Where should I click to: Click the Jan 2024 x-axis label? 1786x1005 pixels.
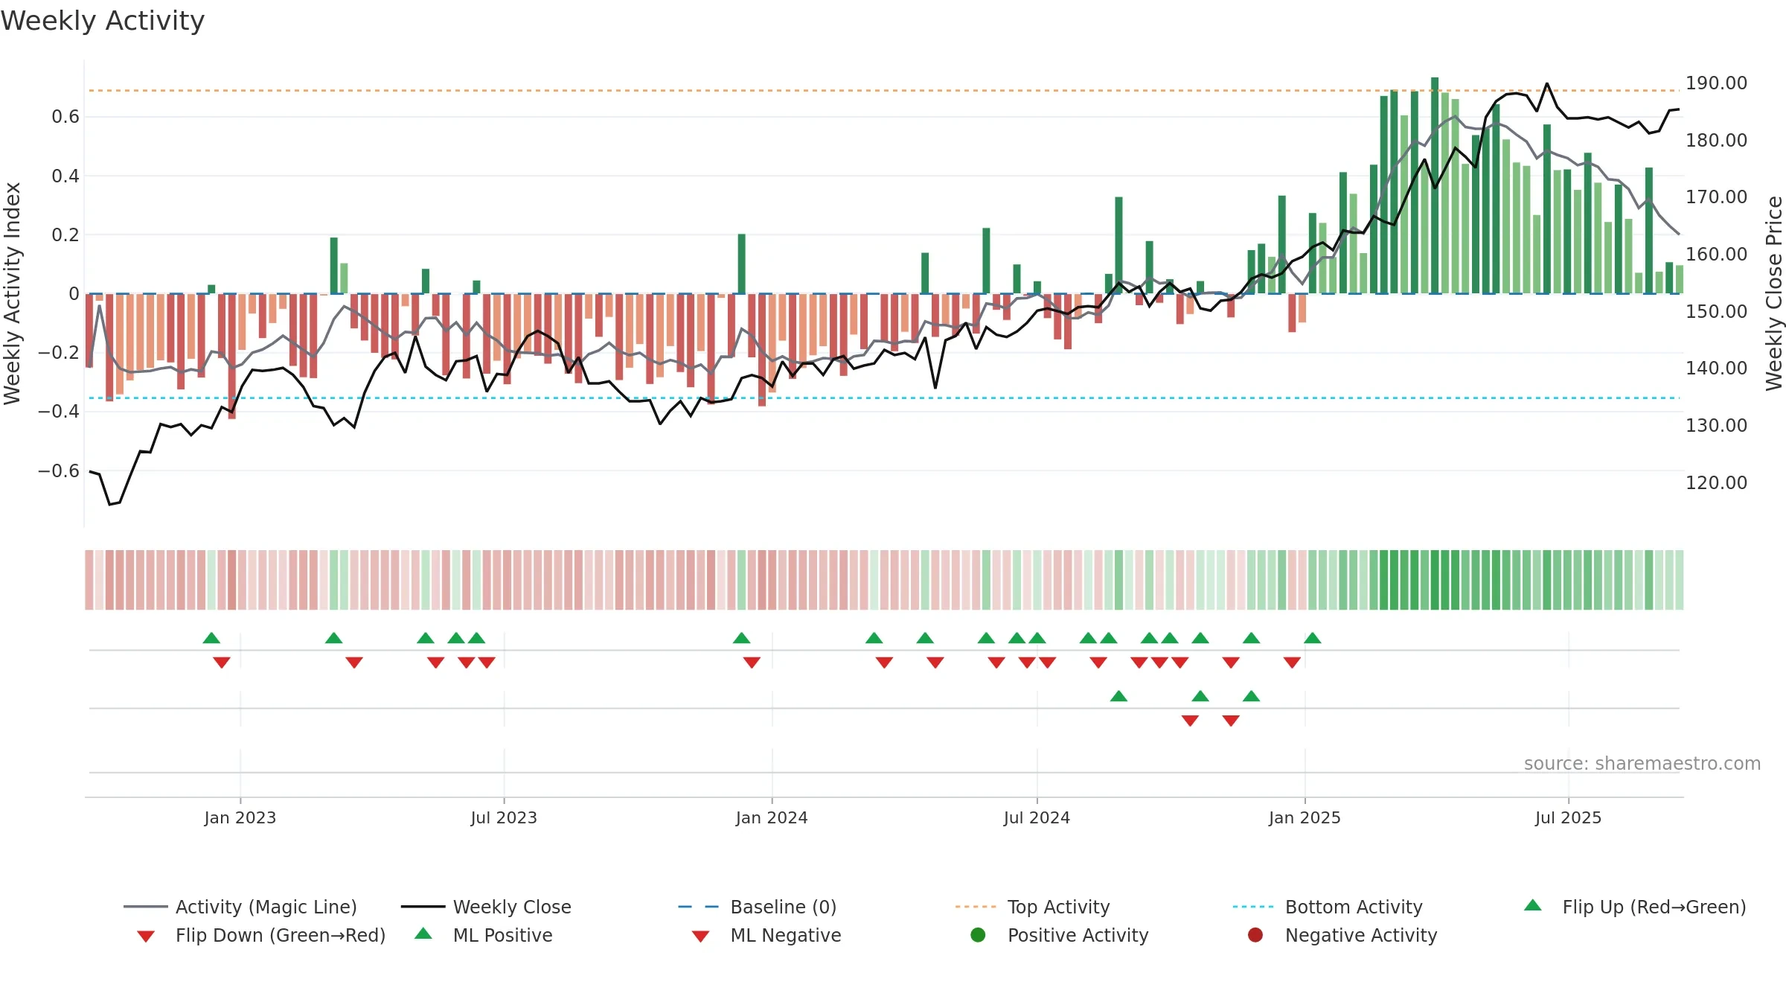772,818
